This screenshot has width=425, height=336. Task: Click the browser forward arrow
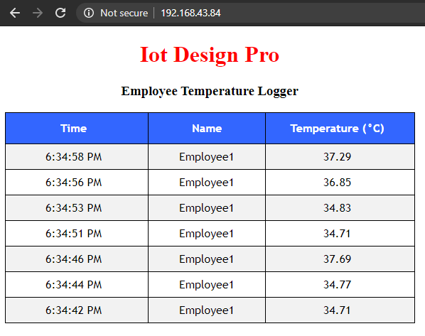pos(38,13)
